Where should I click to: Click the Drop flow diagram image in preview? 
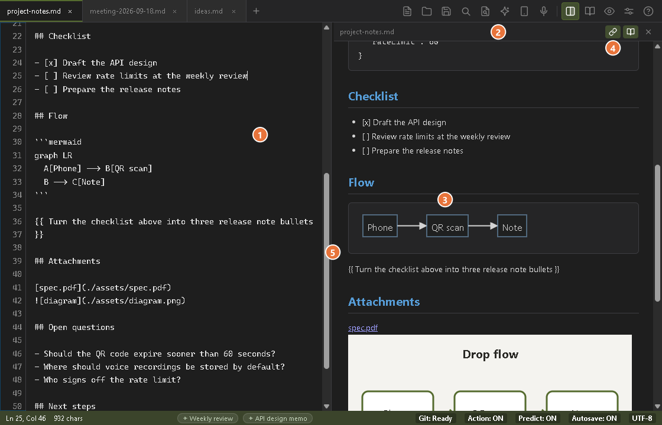[490, 372]
